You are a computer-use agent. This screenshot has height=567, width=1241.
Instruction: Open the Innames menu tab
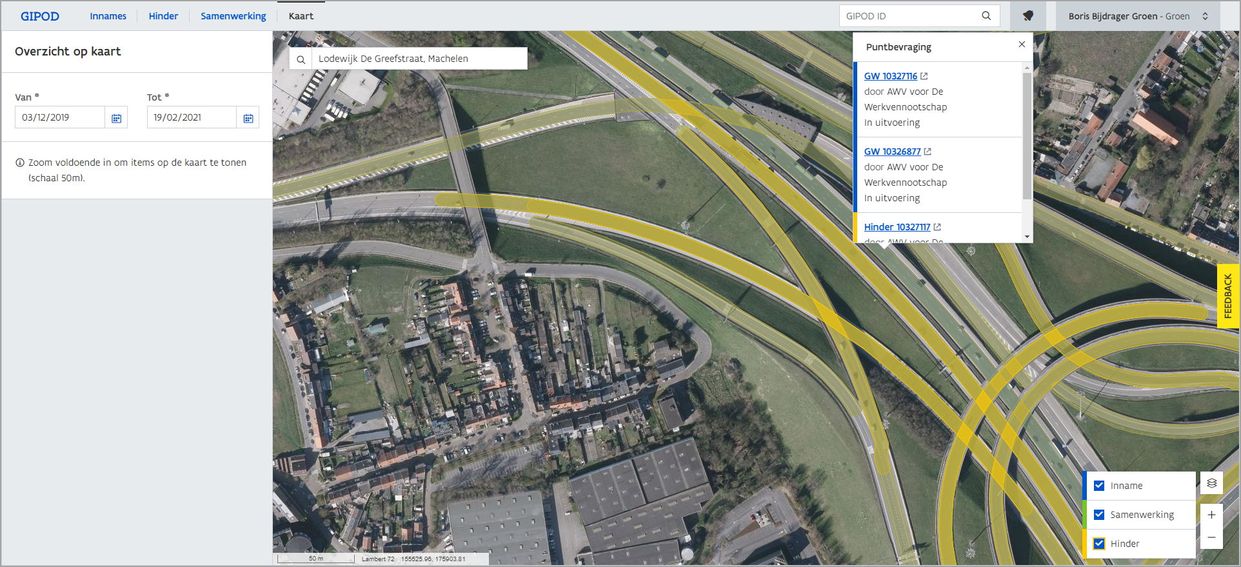coord(108,16)
